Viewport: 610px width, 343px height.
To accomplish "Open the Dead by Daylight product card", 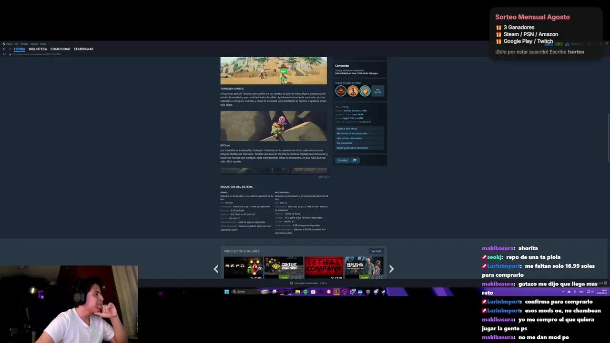I will pos(364,268).
